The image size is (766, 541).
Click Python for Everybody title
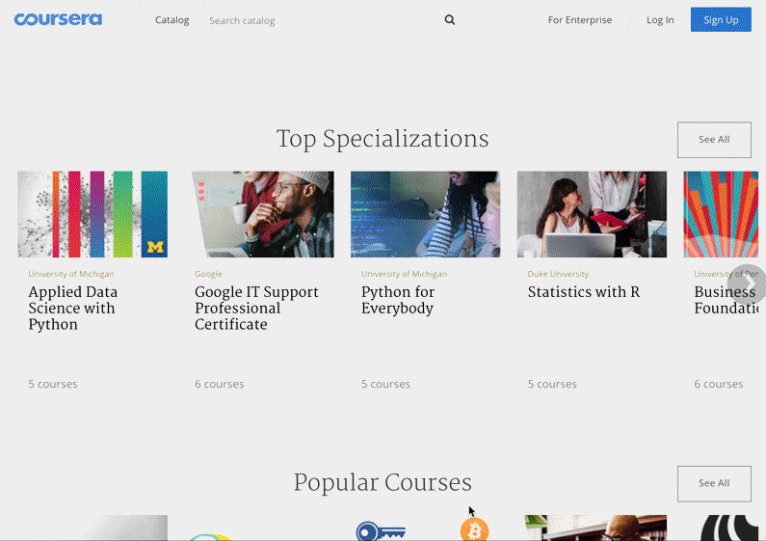pyautogui.click(x=398, y=300)
